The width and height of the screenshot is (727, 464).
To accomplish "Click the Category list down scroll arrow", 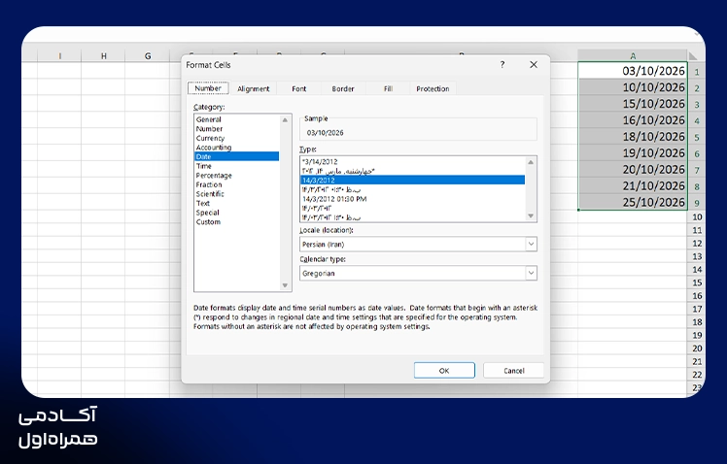I will (285, 285).
